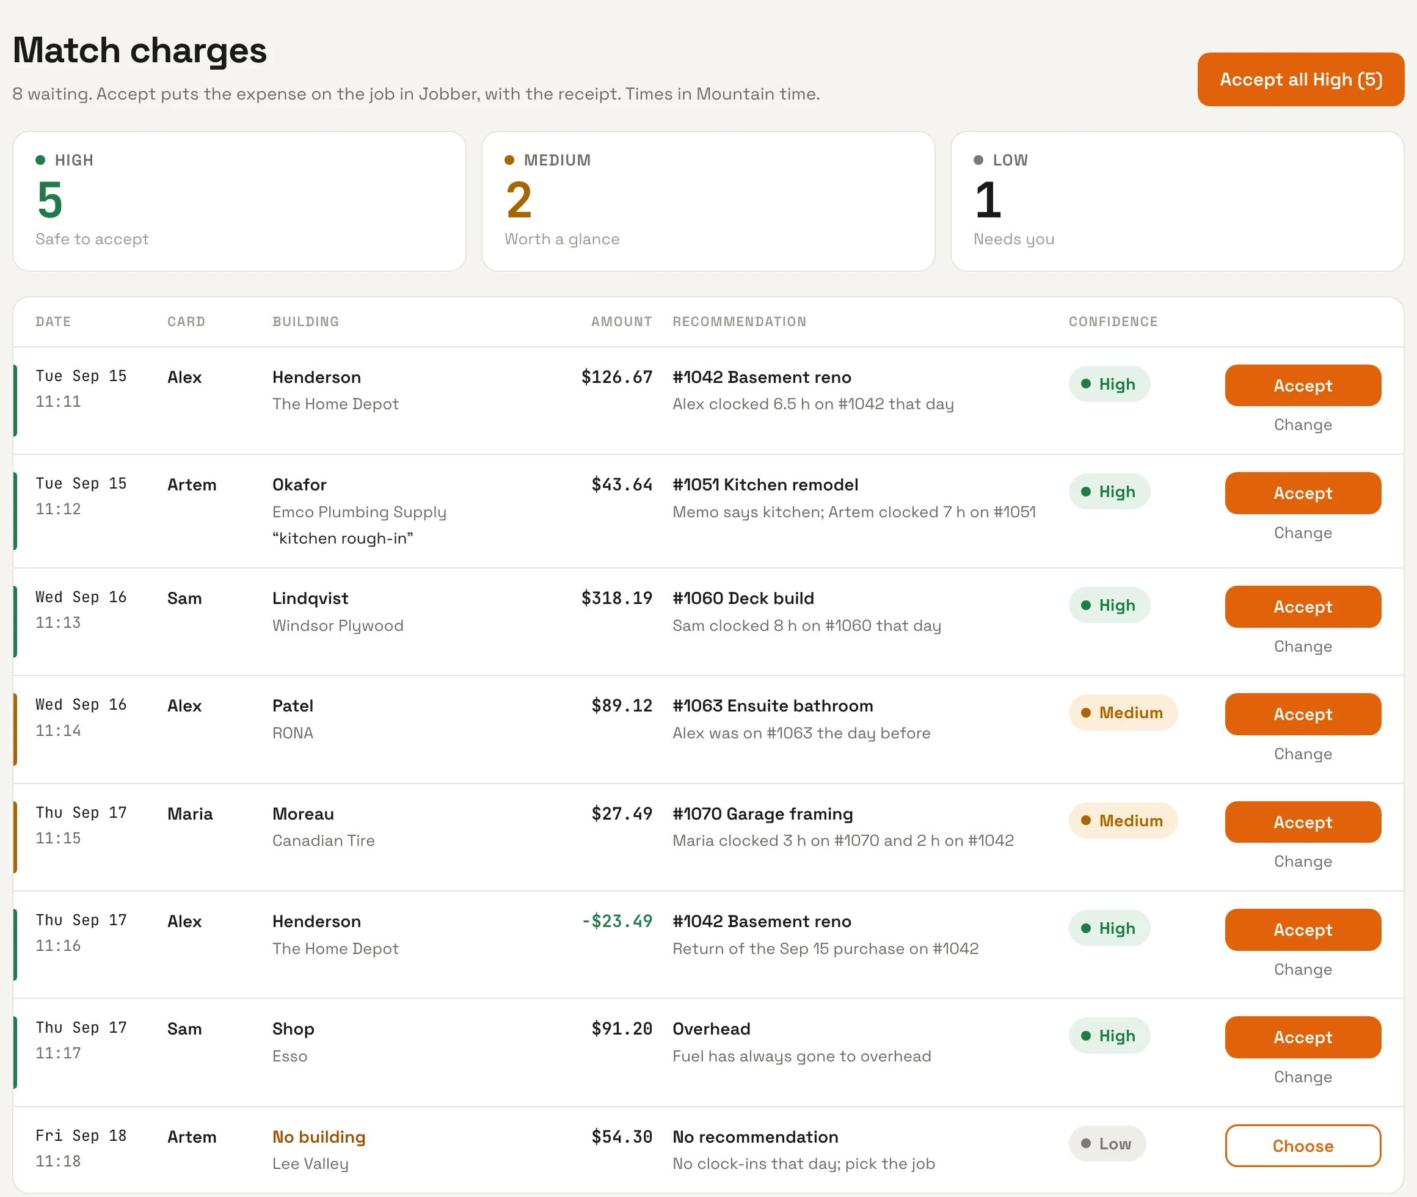Viewport: 1417px width, 1197px height.
Task: Change the $126.67 Henderson charge match
Action: [x=1302, y=425]
